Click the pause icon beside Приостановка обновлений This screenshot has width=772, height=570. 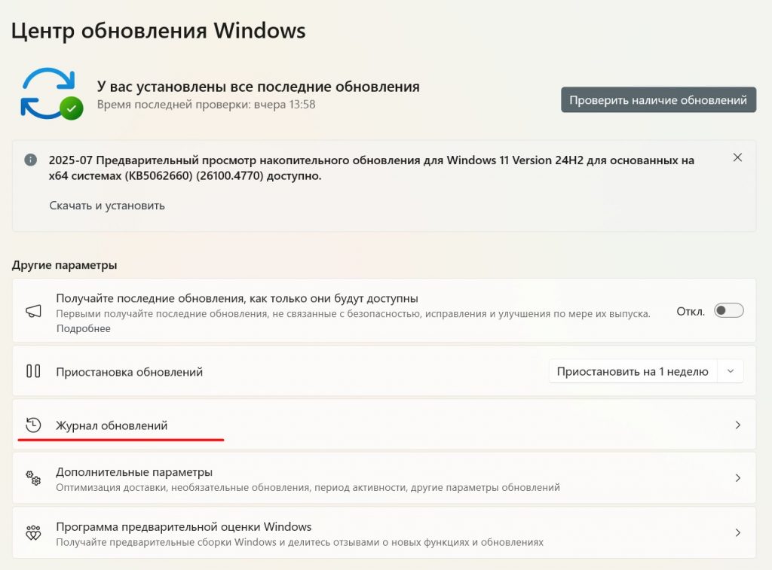pyautogui.click(x=32, y=371)
